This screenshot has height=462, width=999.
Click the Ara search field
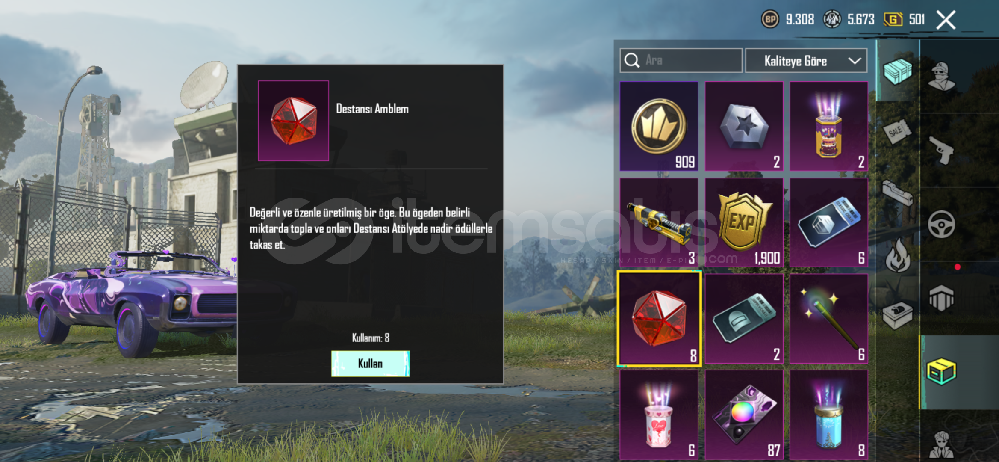(681, 60)
